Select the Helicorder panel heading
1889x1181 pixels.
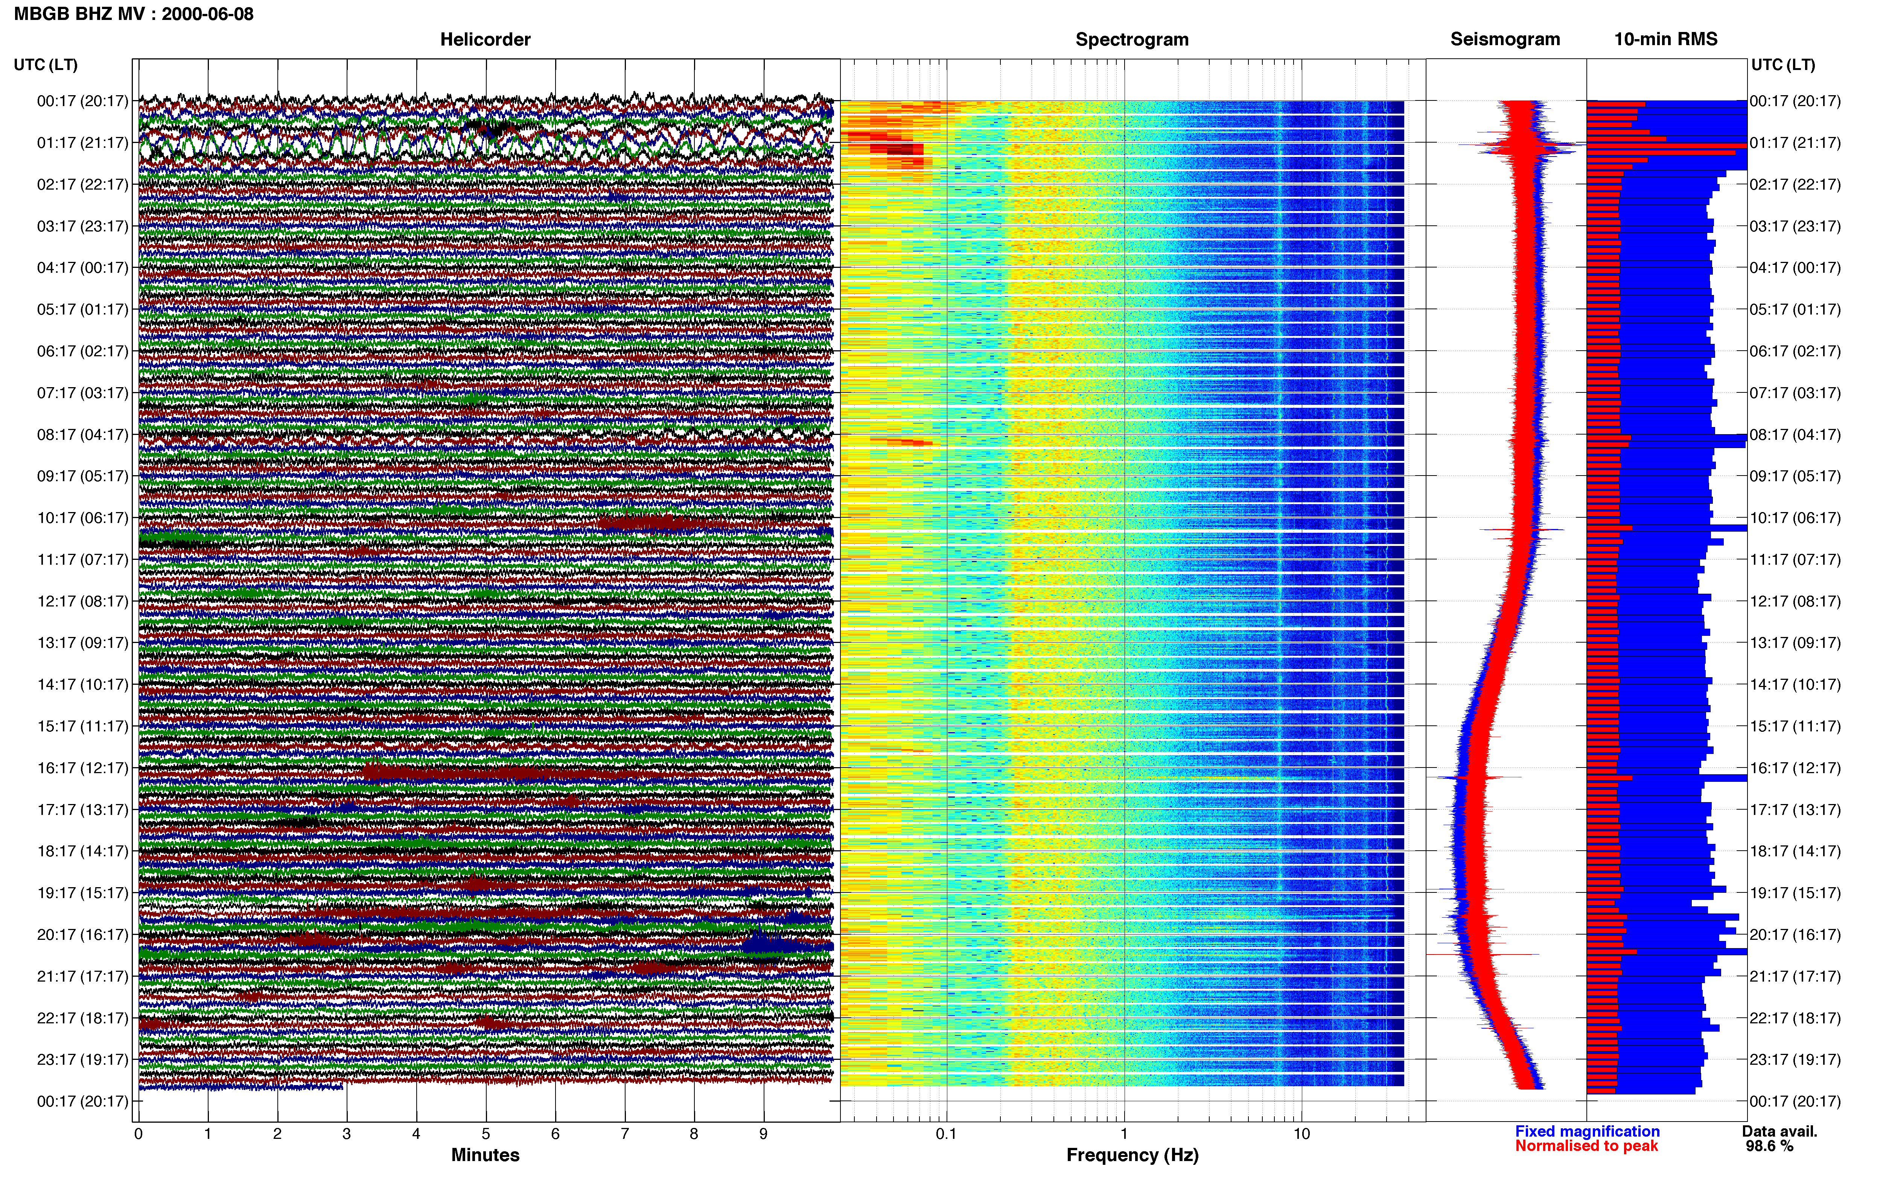pos(485,39)
